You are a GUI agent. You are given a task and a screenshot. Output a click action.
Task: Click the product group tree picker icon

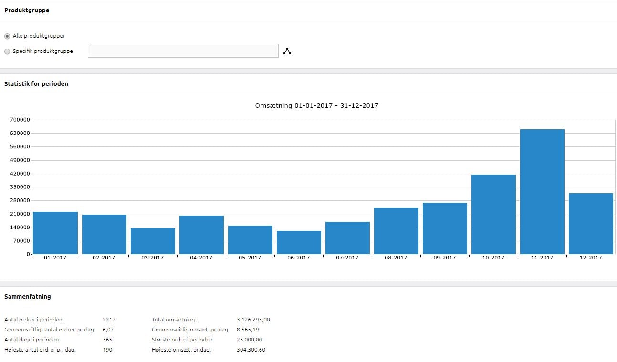(x=287, y=51)
